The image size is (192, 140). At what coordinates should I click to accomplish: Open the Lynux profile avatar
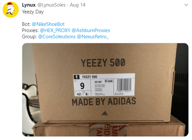pyautogui.click(x=11, y=10)
